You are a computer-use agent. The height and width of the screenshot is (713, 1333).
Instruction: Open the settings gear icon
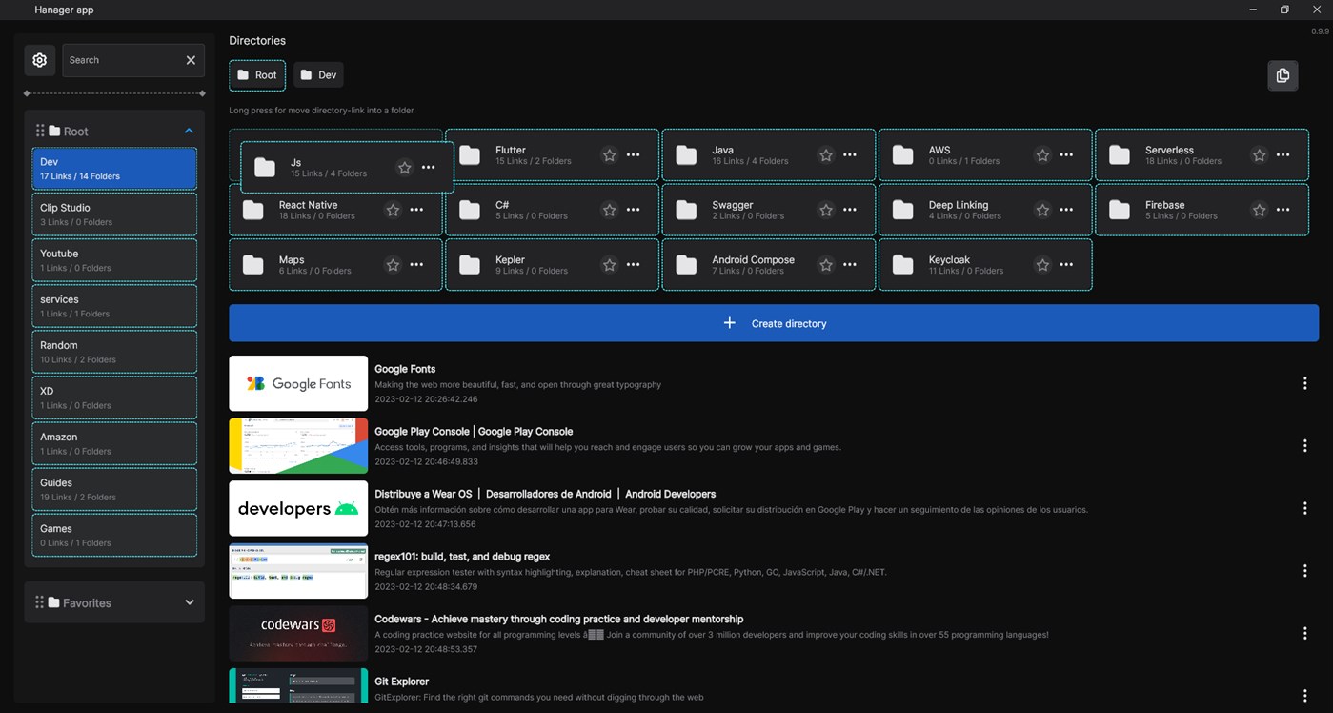[x=39, y=60]
